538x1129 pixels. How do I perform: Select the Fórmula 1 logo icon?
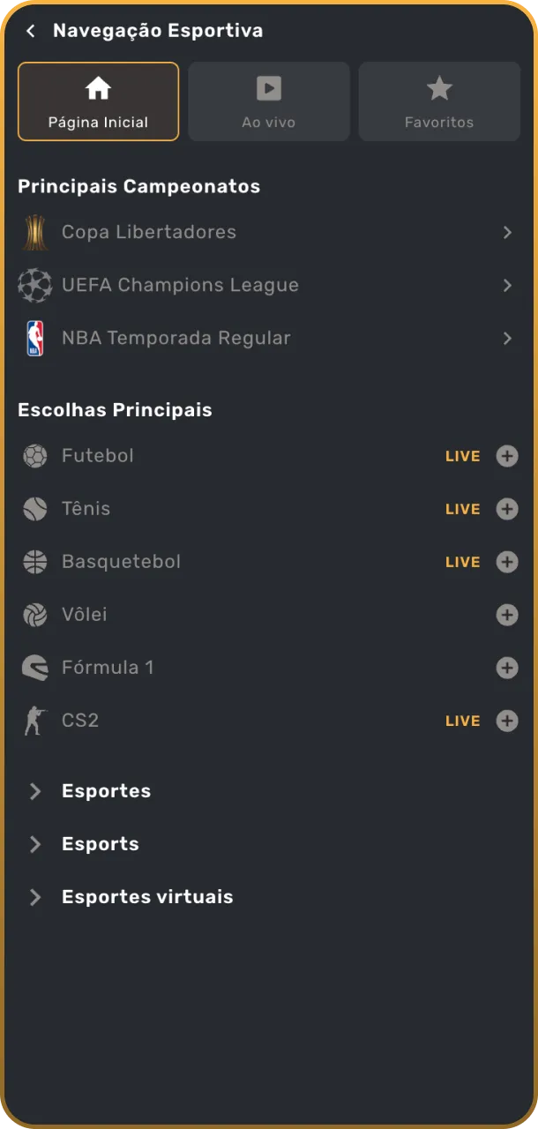(x=34, y=668)
